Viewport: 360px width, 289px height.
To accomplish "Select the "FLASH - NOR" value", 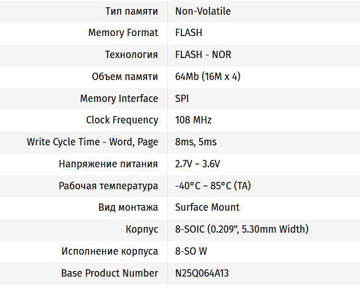I will (x=203, y=55).
